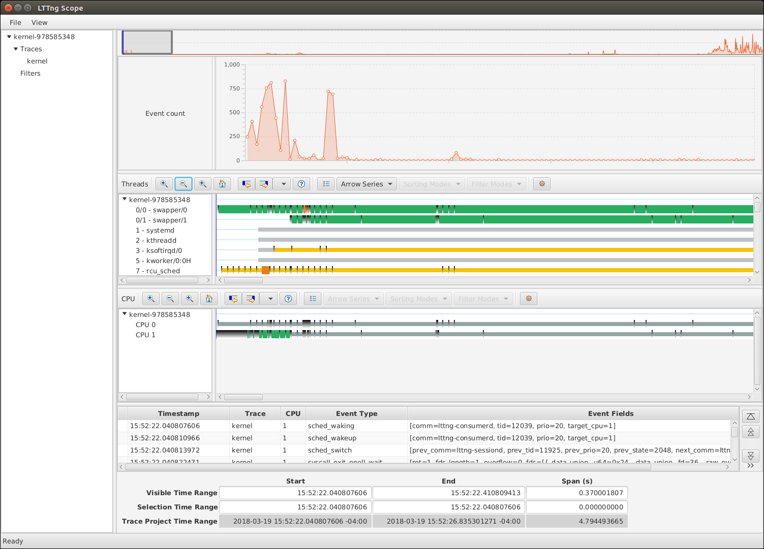Select the sched_waking event row

click(x=424, y=426)
